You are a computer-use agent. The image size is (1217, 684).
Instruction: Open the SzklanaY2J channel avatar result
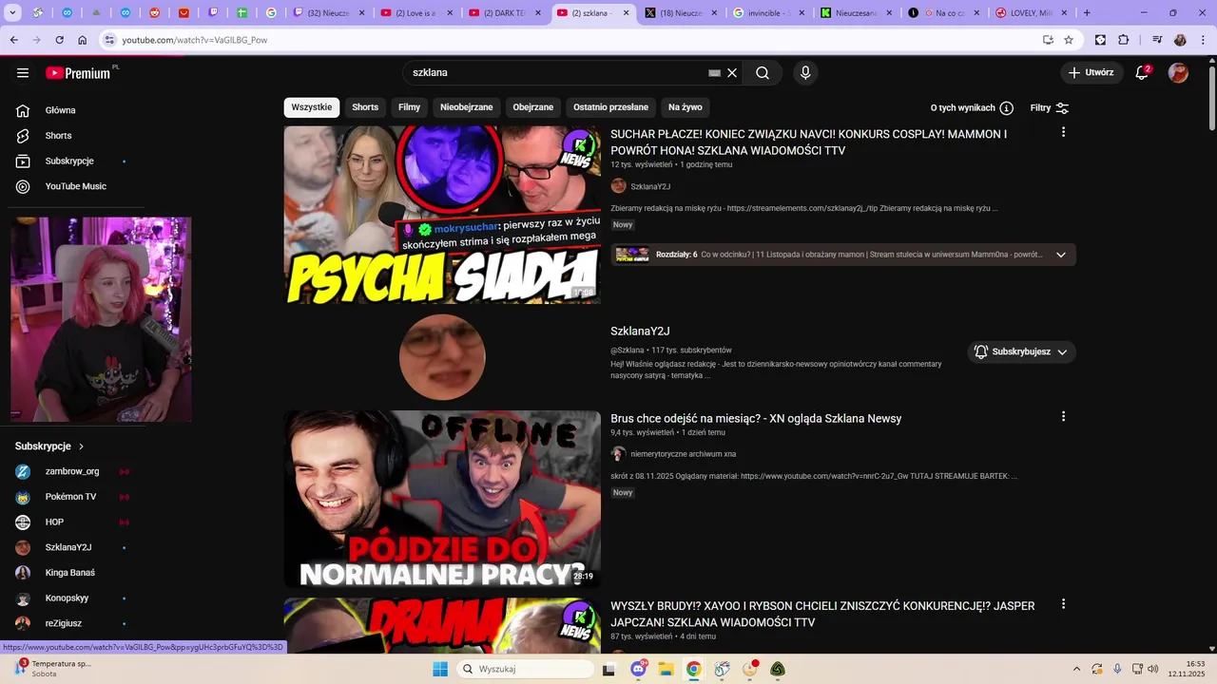[442, 357]
